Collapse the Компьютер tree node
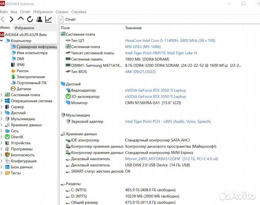260x205 pixels. 2,41
